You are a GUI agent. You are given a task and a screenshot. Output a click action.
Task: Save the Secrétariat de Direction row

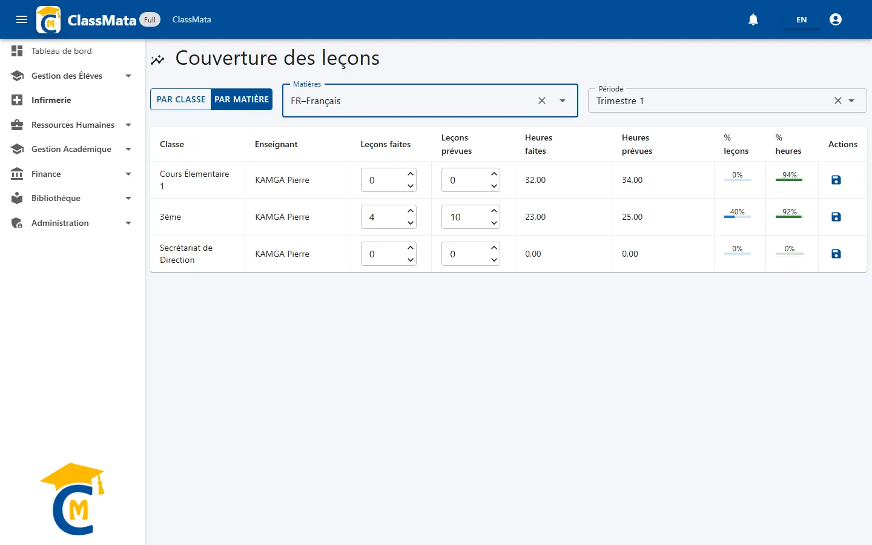click(836, 254)
